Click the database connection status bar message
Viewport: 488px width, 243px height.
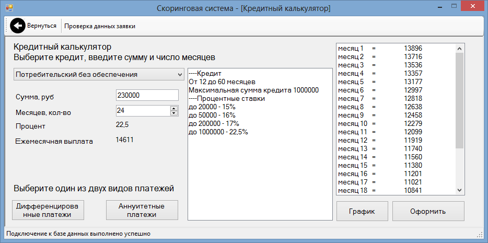[78, 234]
